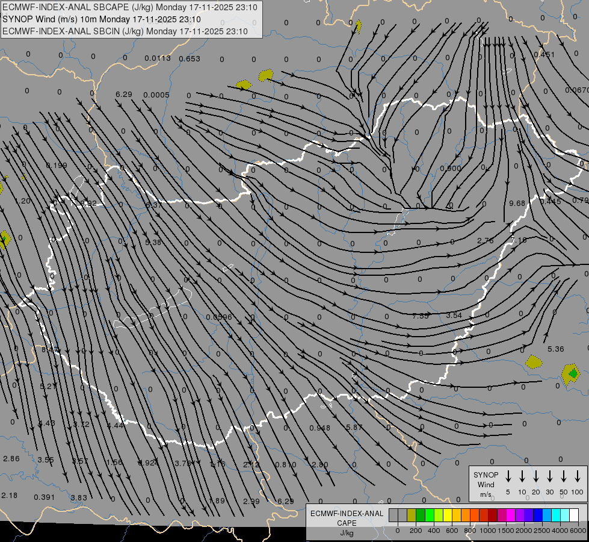Click the 0.900 value on the map

[450, 168]
